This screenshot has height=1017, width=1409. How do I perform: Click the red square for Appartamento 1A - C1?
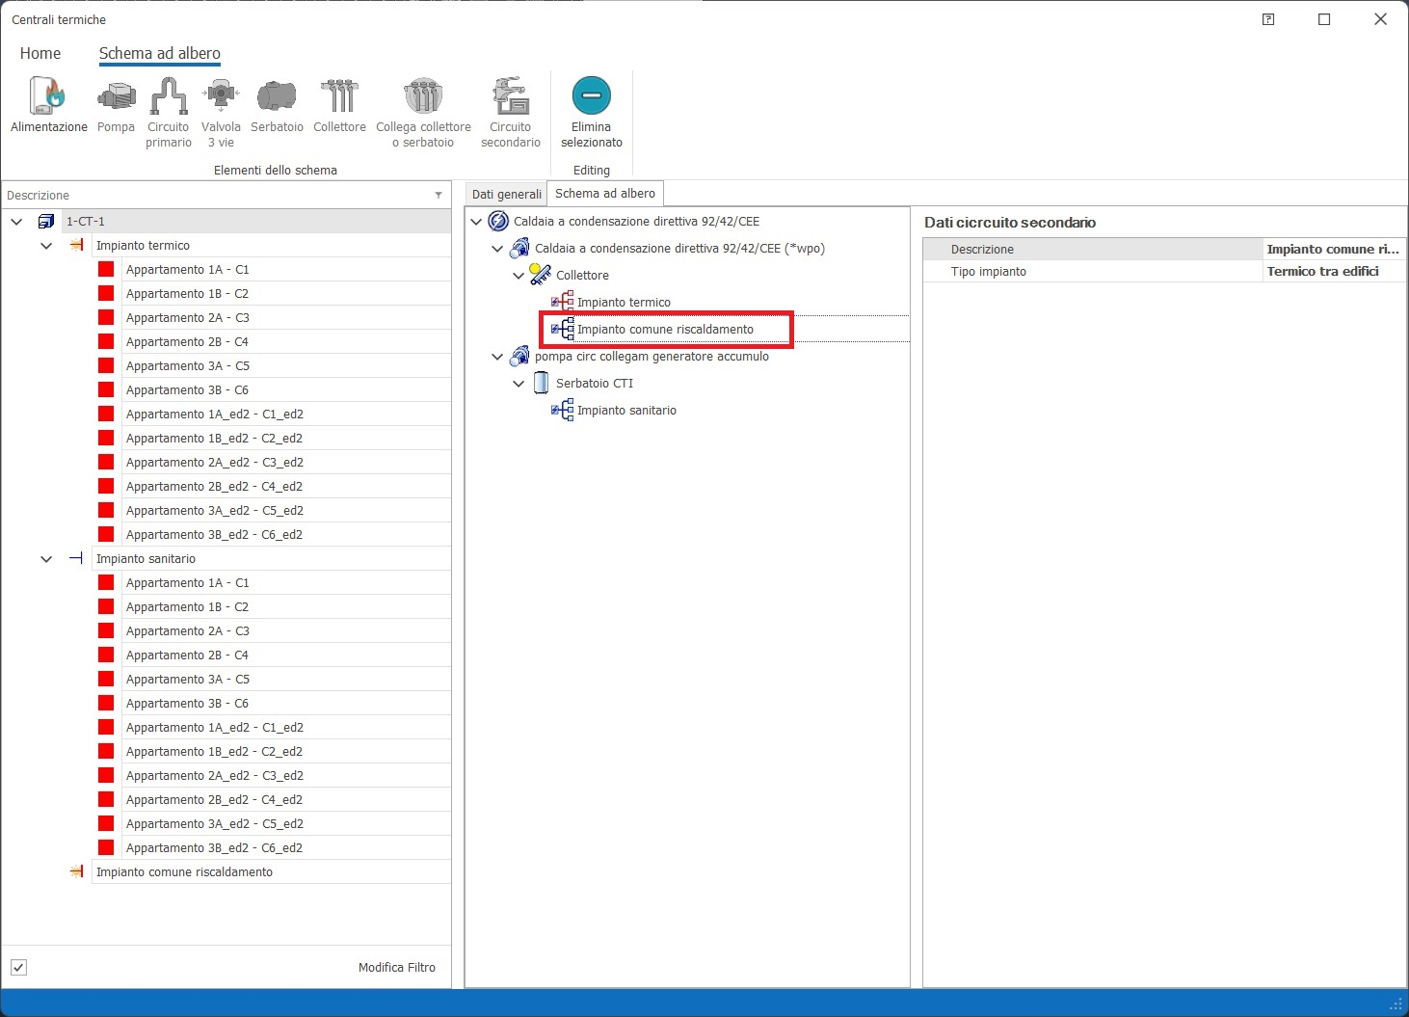click(x=106, y=270)
